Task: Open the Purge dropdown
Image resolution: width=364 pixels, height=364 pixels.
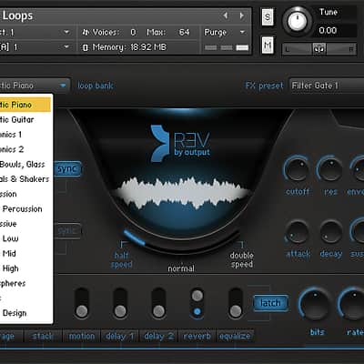Action: point(225,32)
